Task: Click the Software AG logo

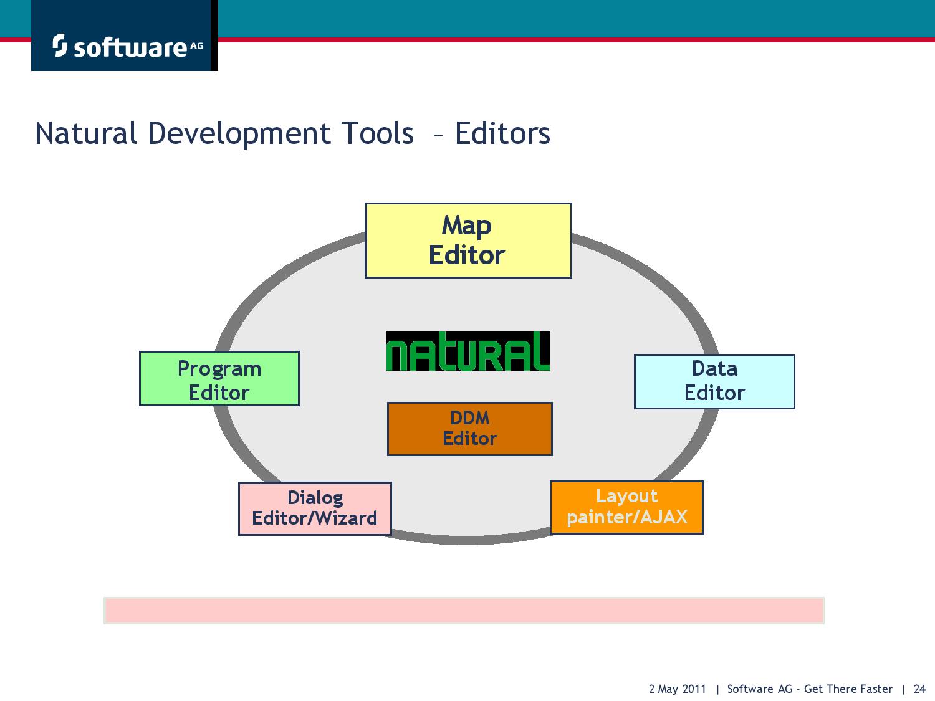Action: point(125,36)
